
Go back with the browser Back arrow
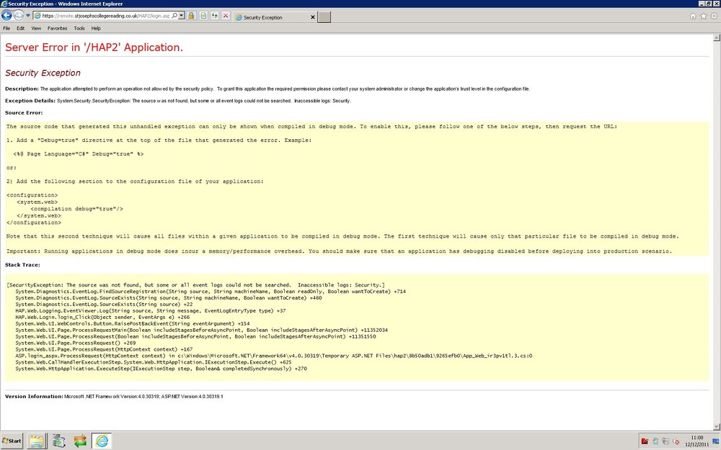click(6, 16)
